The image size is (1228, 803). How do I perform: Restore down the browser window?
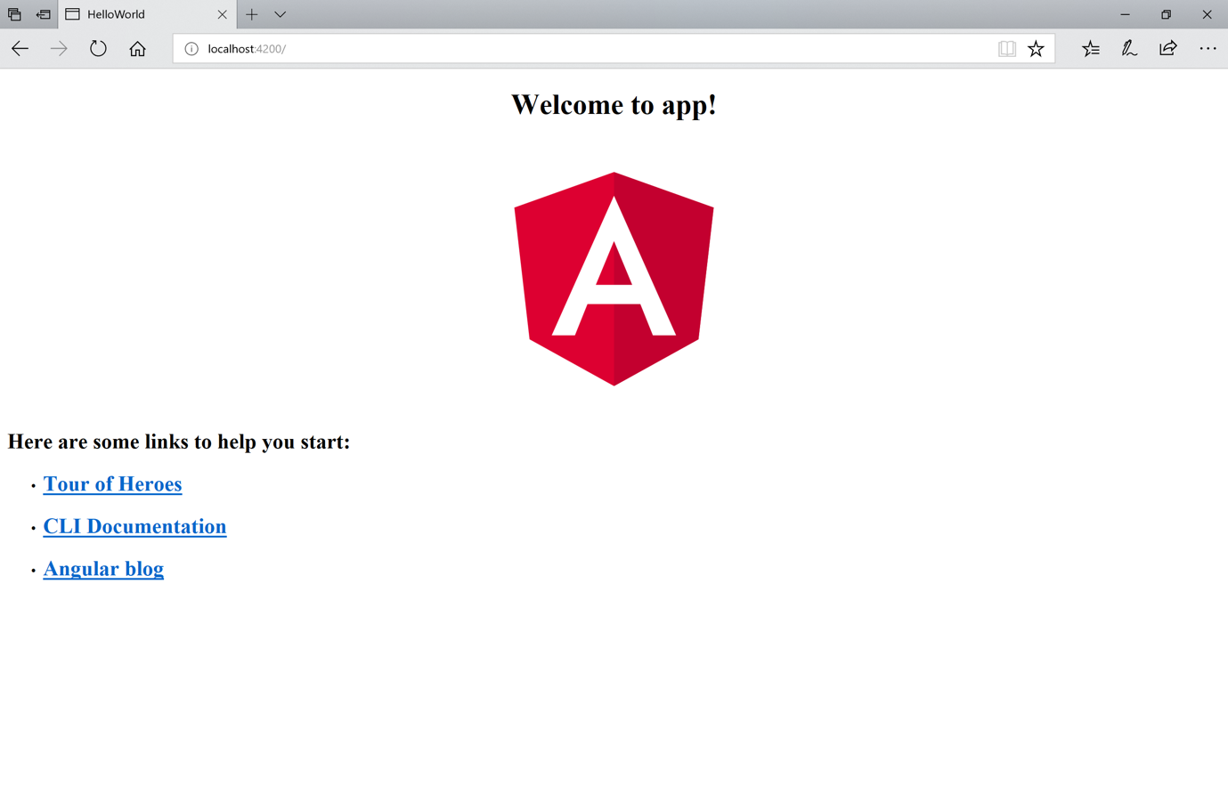click(1167, 14)
